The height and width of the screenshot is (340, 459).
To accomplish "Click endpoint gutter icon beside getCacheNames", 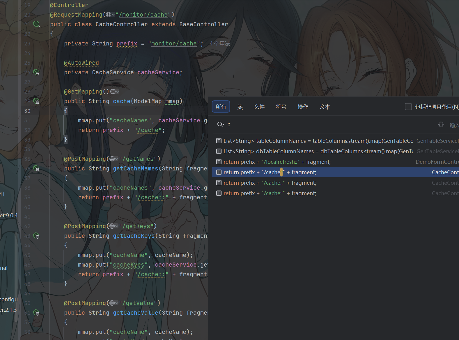I will click(x=36, y=168).
